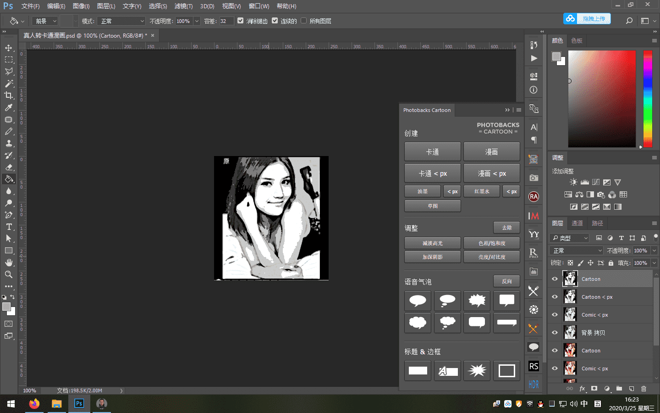This screenshot has height=413, width=660.
Task: Hide the selected Cartoon layer
Action: 555,279
